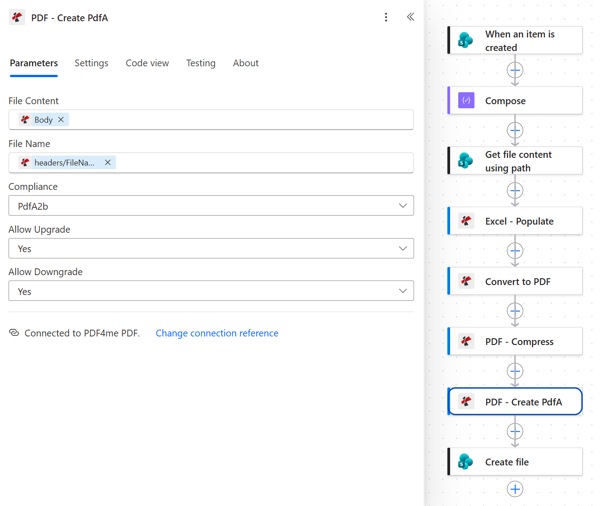Add a step between Compose and Get file content
This screenshot has width=603, height=506.
click(x=515, y=130)
